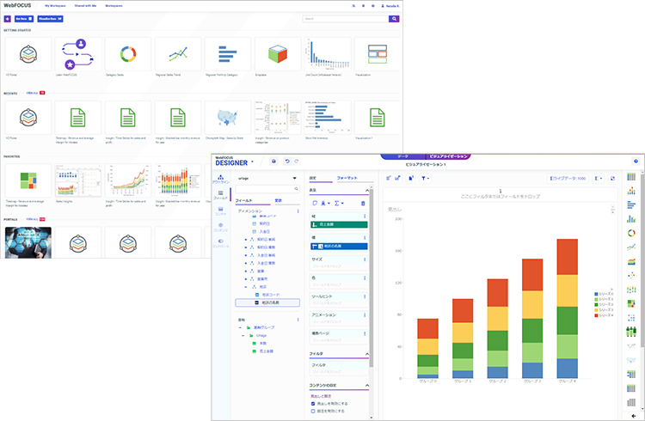The image size is (645, 421).
Task: Click the redo arrow in Designer
Action: coord(296,162)
